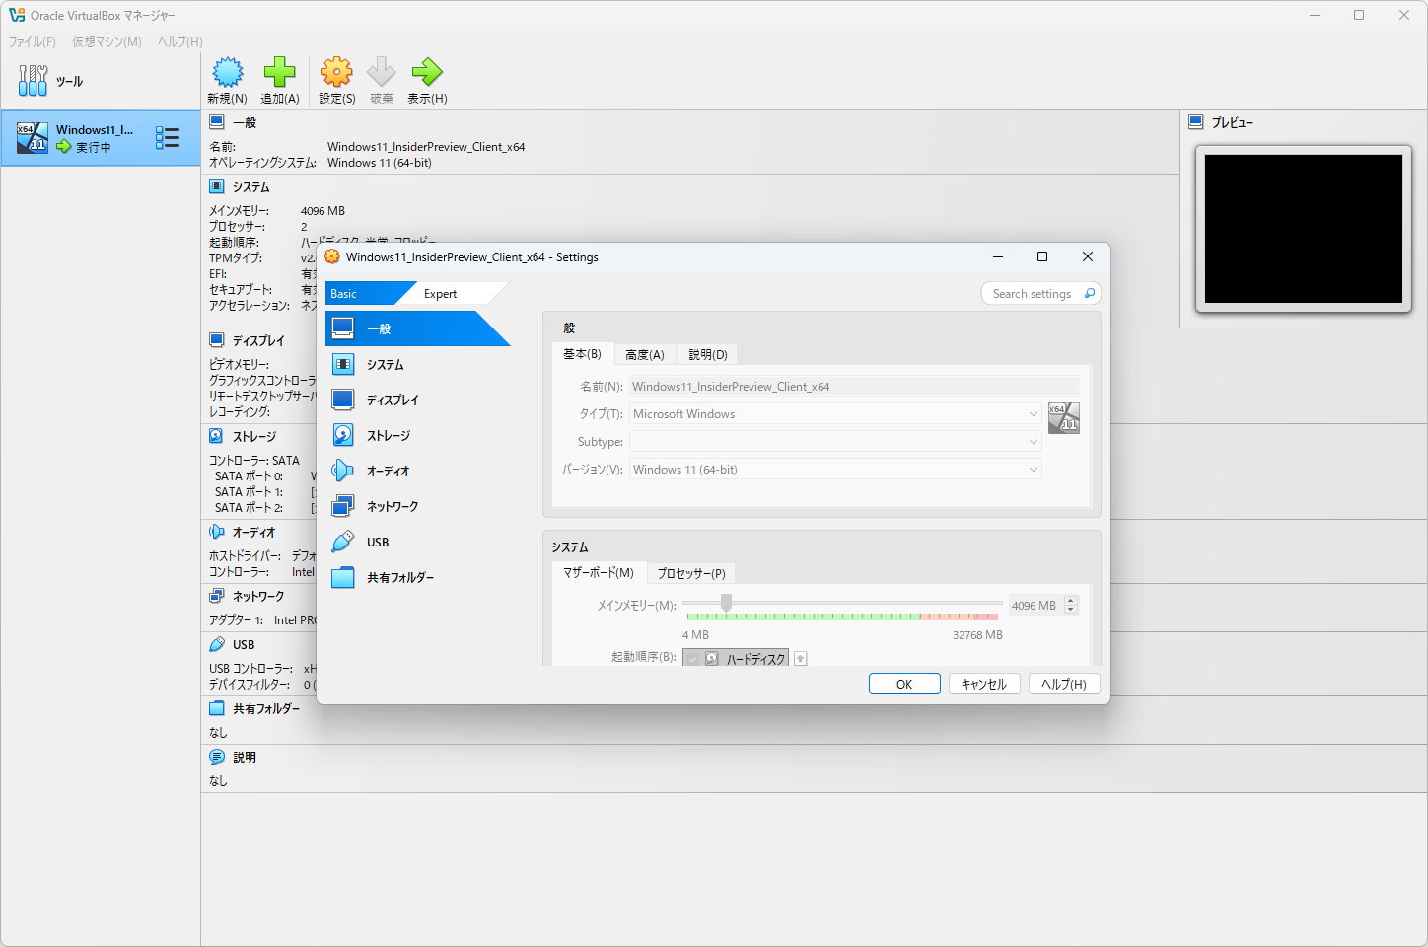This screenshot has width=1428, height=947.
Task: Select ディスプレイ category in Settings sidebar
Action: pos(417,400)
